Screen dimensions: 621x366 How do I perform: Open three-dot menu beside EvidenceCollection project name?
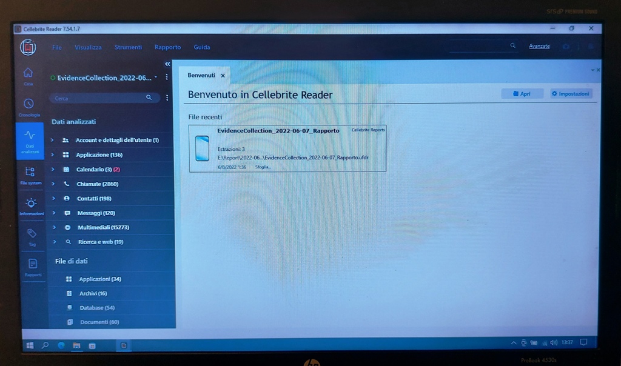[x=167, y=77]
